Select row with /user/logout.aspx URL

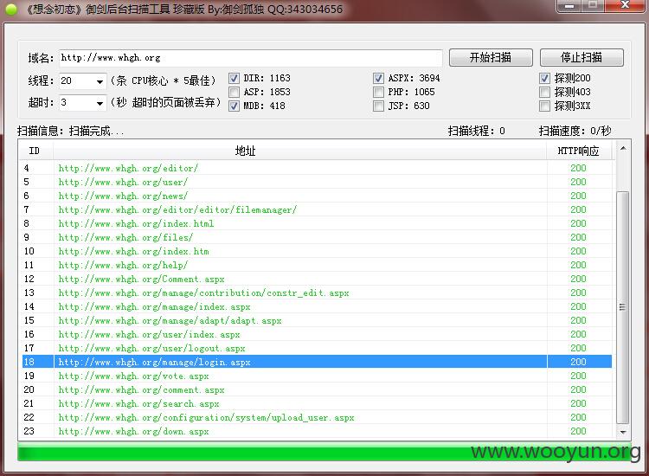point(317,348)
